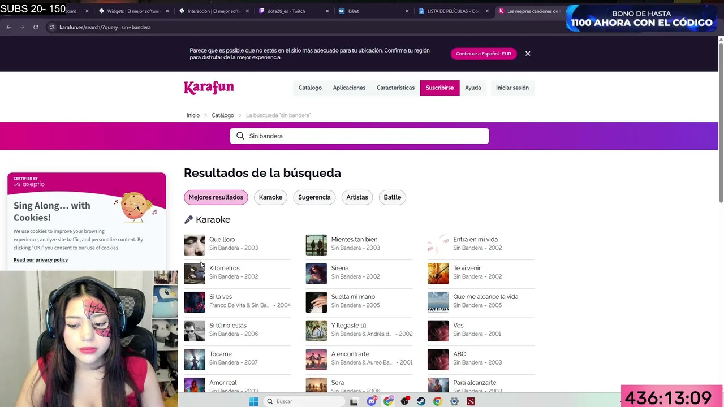
Task: Open the Características menu
Action: click(395, 88)
